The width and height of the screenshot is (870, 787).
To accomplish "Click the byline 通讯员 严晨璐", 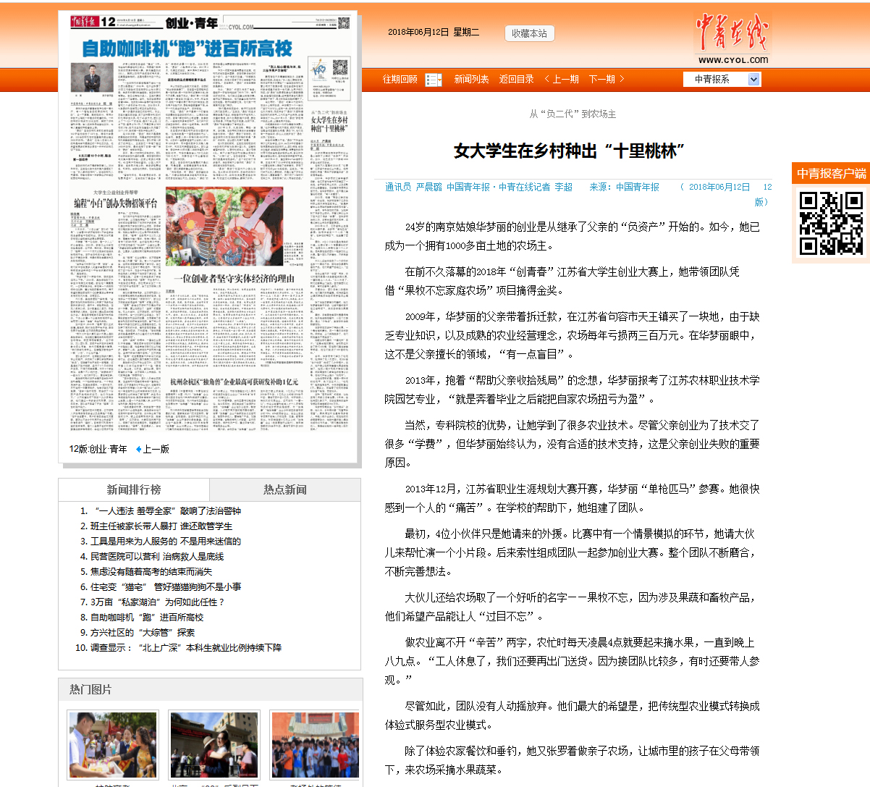I will coord(413,187).
